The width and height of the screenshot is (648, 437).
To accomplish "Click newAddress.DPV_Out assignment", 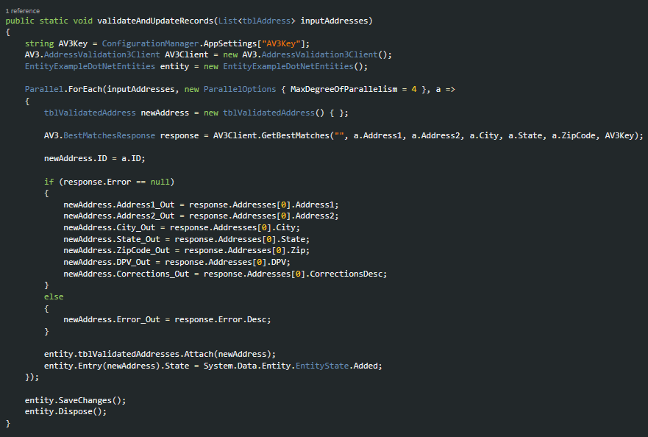I will tap(177, 262).
